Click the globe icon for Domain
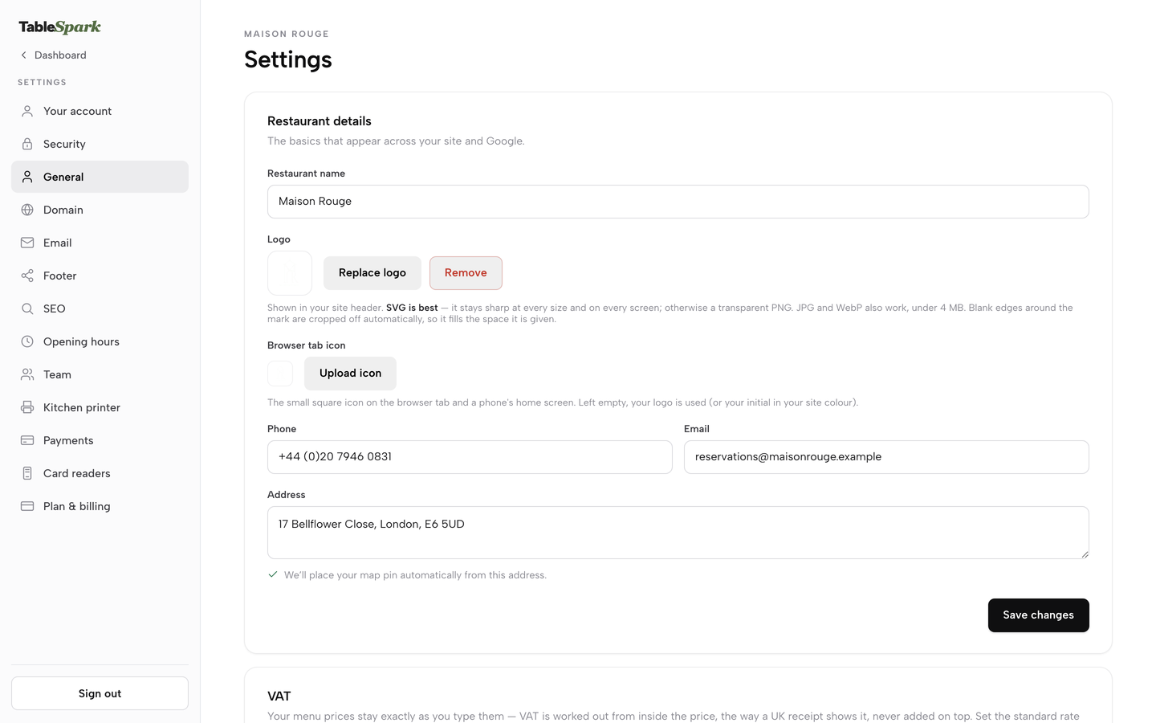 pos(27,210)
